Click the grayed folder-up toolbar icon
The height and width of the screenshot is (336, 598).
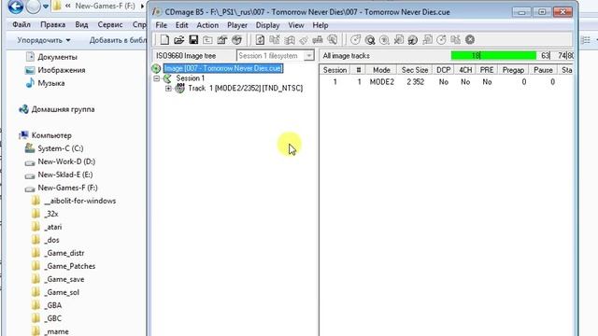(x=207, y=39)
